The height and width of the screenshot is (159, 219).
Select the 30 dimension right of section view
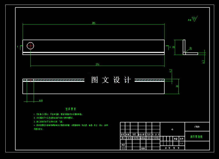tap(177, 86)
